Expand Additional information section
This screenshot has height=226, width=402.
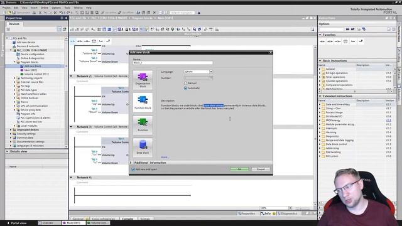click(131, 163)
